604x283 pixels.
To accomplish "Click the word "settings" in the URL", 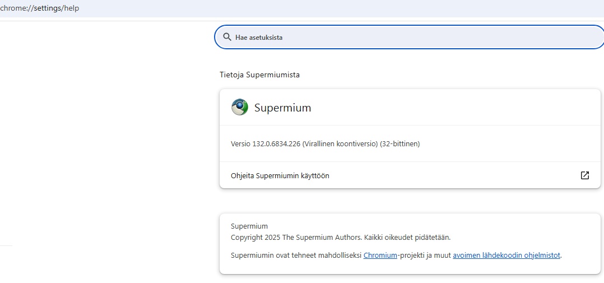I will [47, 8].
